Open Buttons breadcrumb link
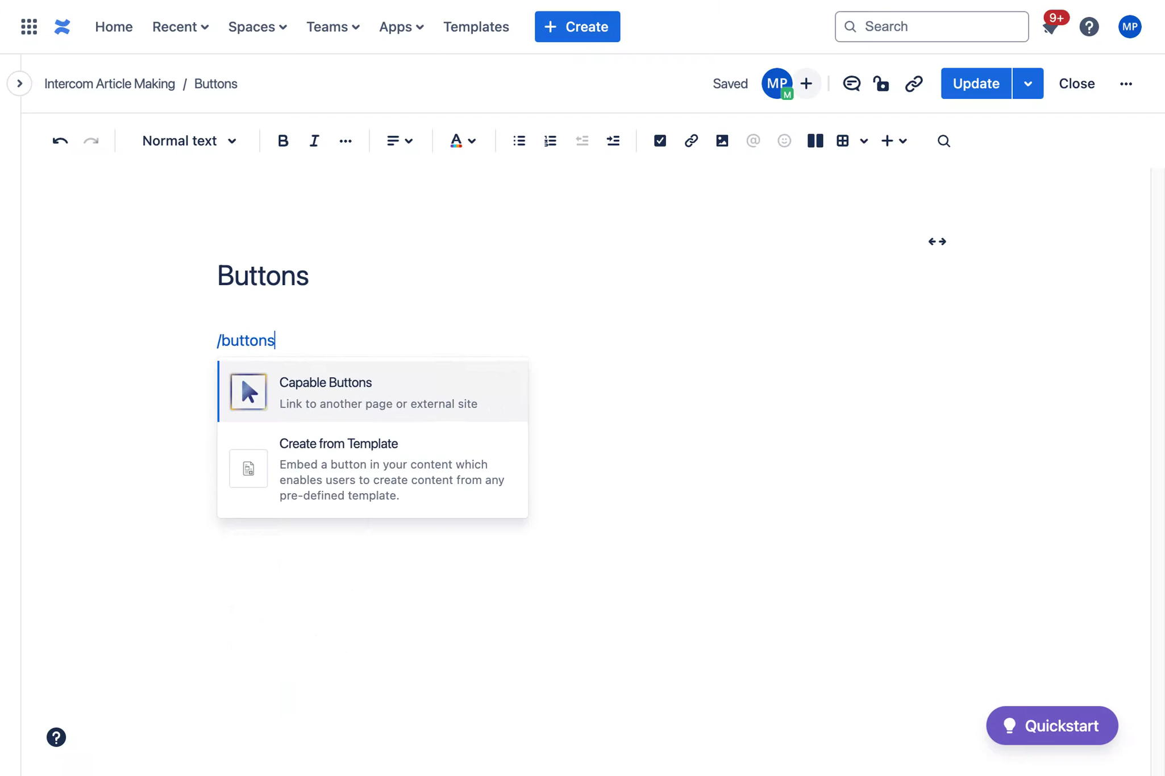1165x776 pixels. pos(216,84)
